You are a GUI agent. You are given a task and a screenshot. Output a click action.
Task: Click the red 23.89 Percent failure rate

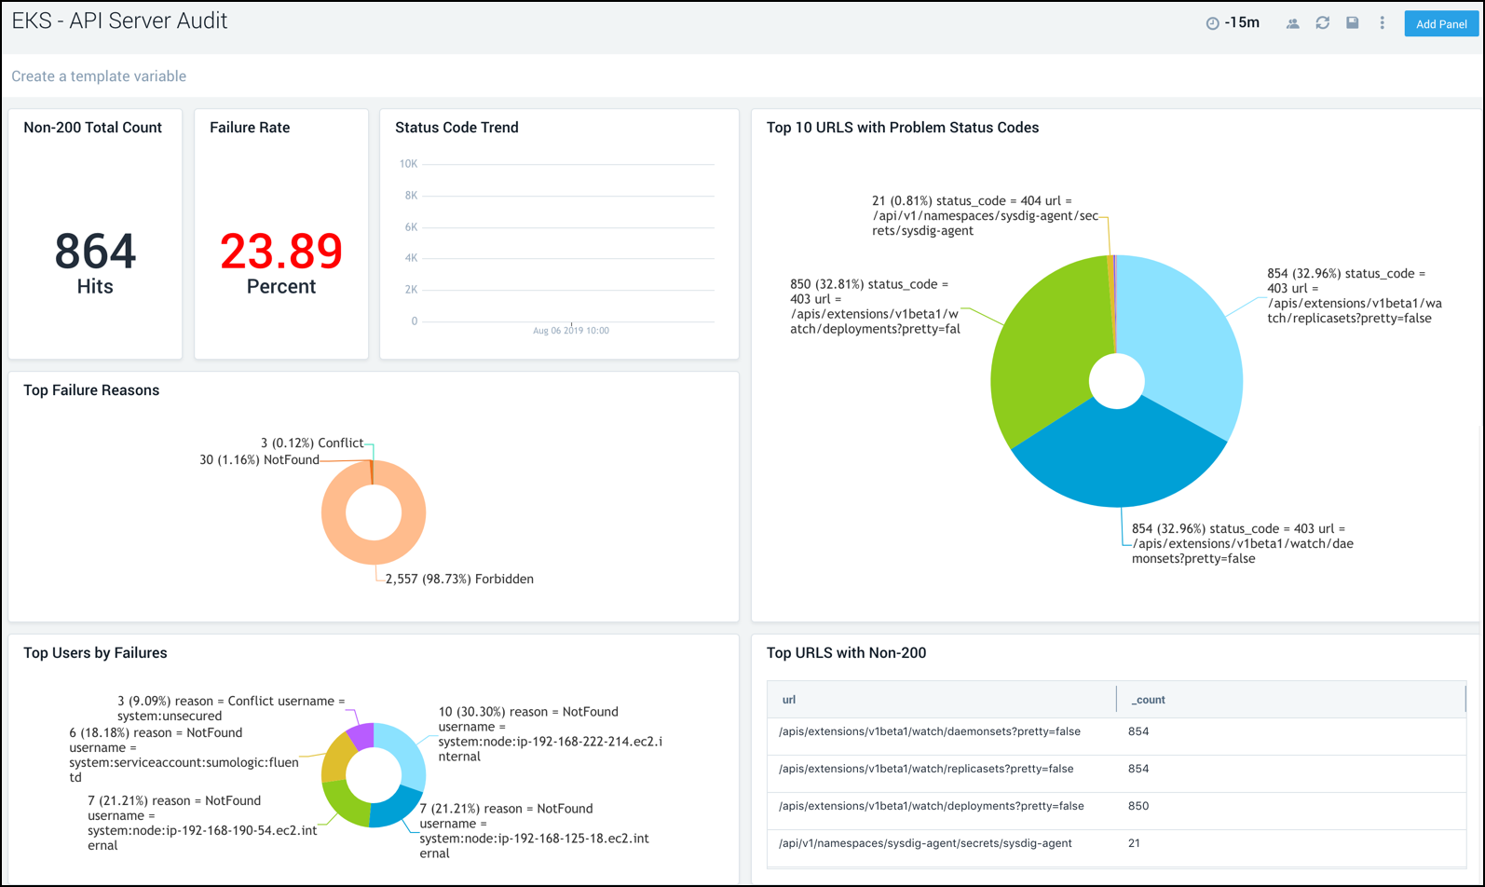click(x=280, y=252)
